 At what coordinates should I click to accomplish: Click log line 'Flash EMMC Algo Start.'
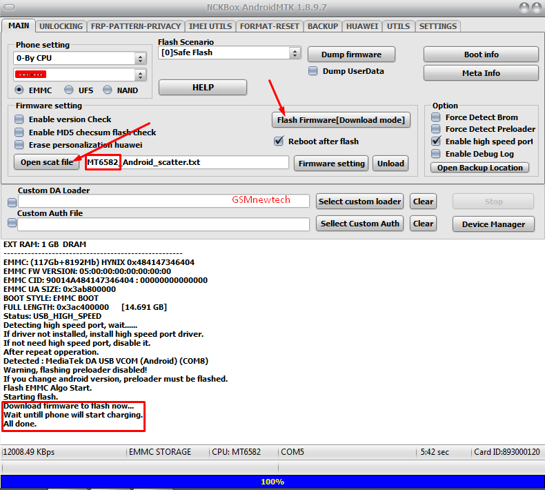point(48,388)
